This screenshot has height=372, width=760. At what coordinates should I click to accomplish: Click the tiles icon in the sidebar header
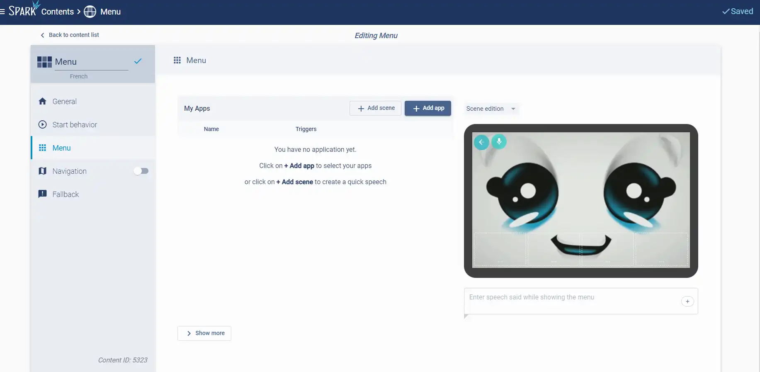pos(44,62)
